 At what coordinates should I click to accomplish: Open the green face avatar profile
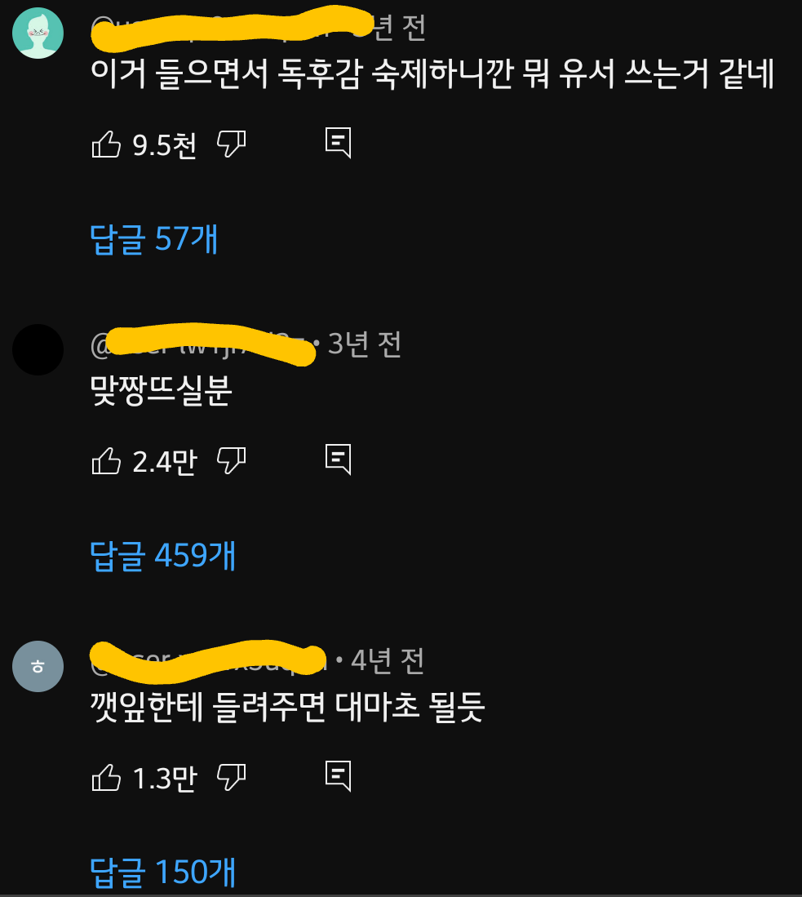pos(38,33)
